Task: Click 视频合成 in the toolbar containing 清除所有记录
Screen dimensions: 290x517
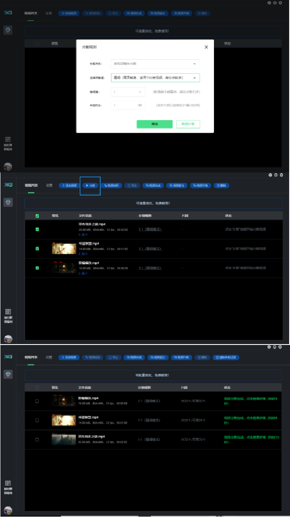Action: (134, 358)
